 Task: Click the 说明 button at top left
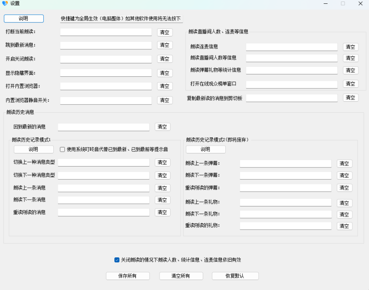pos(24,19)
